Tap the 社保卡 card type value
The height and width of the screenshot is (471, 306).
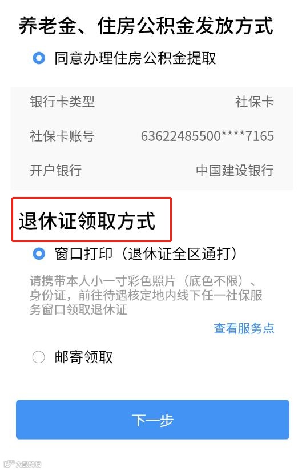pyautogui.click(x=255, y=102)
